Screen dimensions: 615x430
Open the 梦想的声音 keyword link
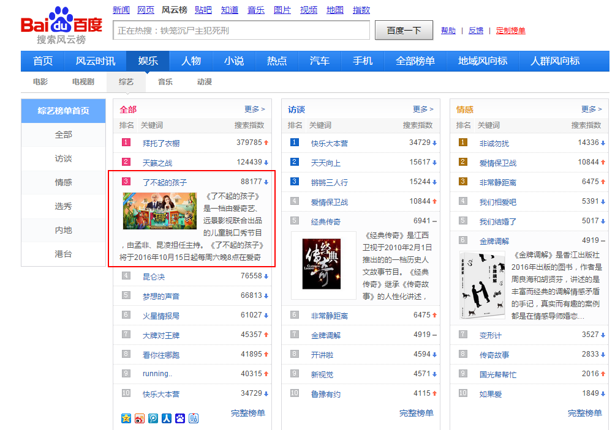(161, 297)
